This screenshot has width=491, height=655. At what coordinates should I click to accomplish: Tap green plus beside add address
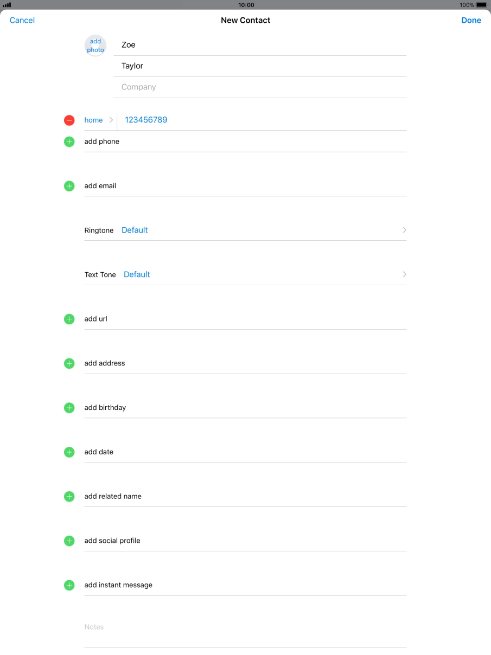point(69,363)
